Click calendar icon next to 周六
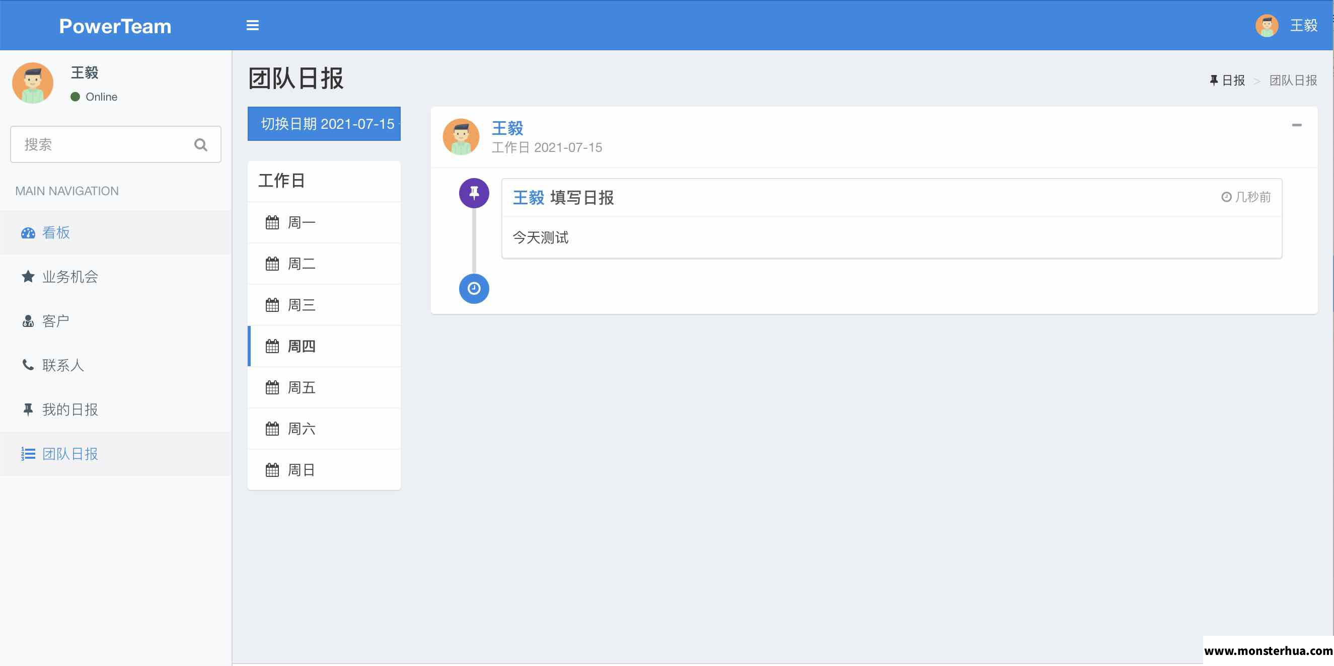This screenshot has width=1334, height=666. pyautogui.click(x=272, y=429)
